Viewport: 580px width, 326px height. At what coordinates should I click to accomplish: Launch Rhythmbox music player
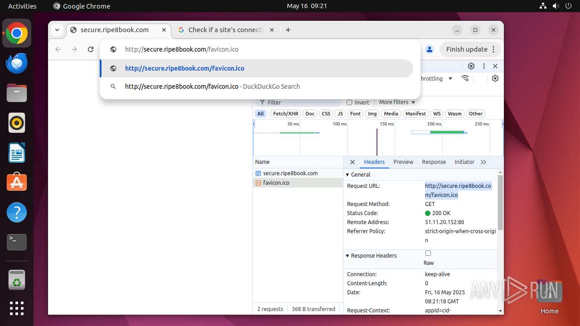pos(17,123)
